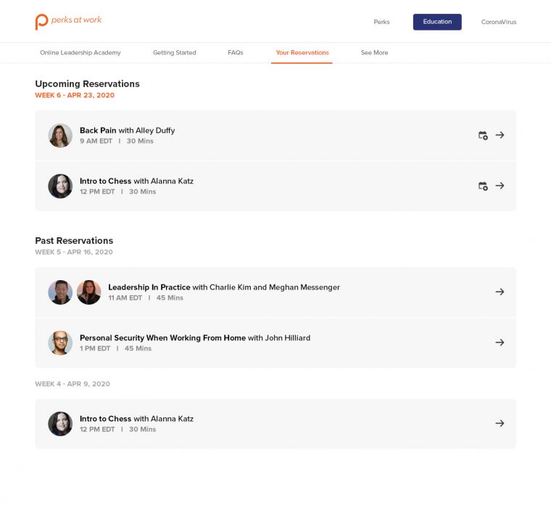
Task: Open the Online Leadership Academy tab
Action: pos(80,53)
